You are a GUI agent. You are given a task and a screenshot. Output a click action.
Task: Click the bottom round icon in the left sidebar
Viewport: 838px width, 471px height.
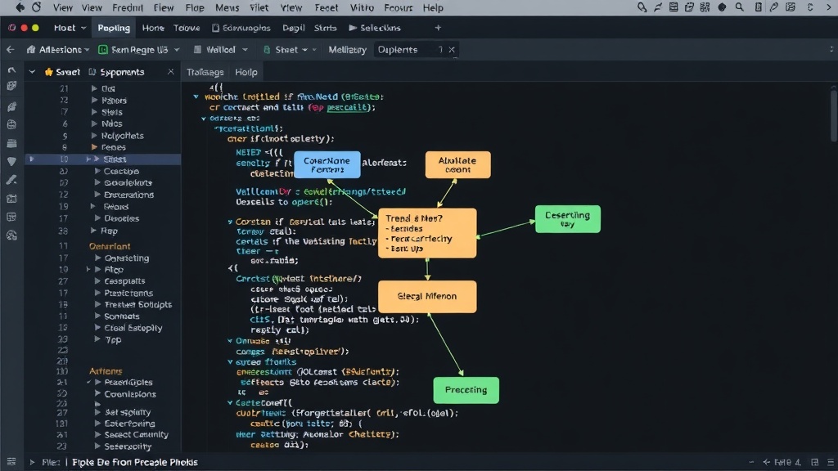(x=11, y=235)
